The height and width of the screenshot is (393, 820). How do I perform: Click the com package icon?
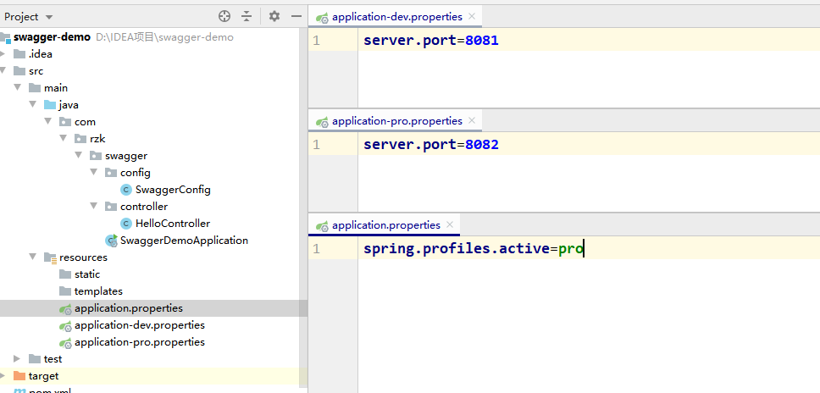pos(65,121)
